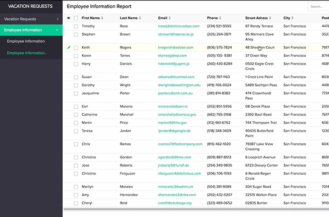Open email krogersh@adobe.com

(176, 48)
